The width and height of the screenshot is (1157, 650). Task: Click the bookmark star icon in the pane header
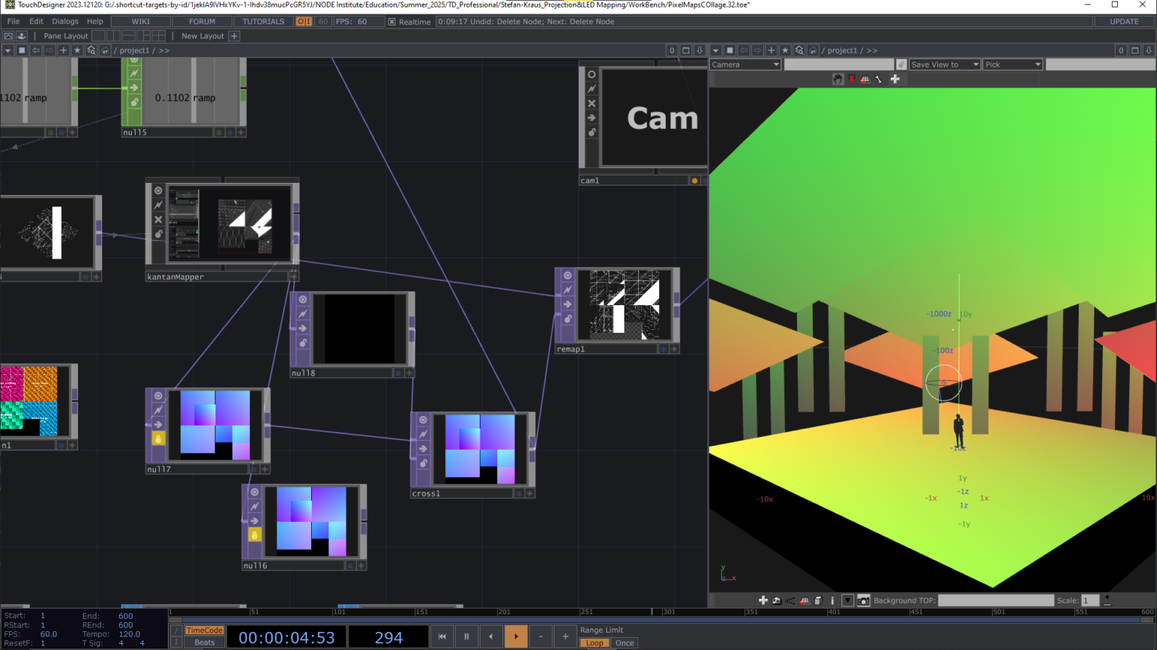(x=76, y=50)
